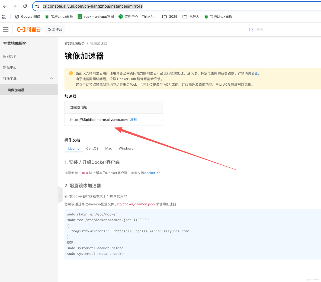
Task: Click the forward navigation arrow
Action: [x=15, y=6]
